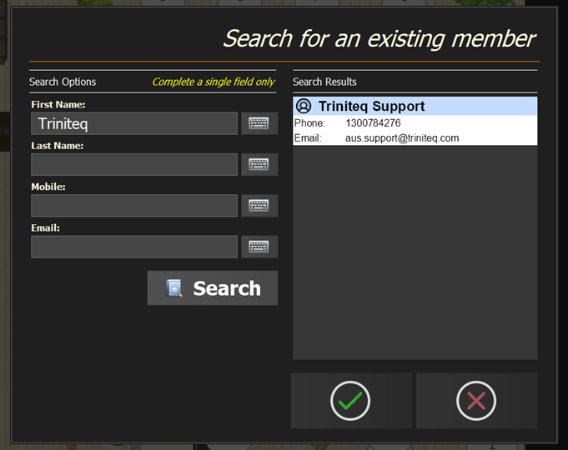The height and width of the screenshot is (450, 568).
Task: Open on-screen keyboard for Email field
Action: [259, 247]
